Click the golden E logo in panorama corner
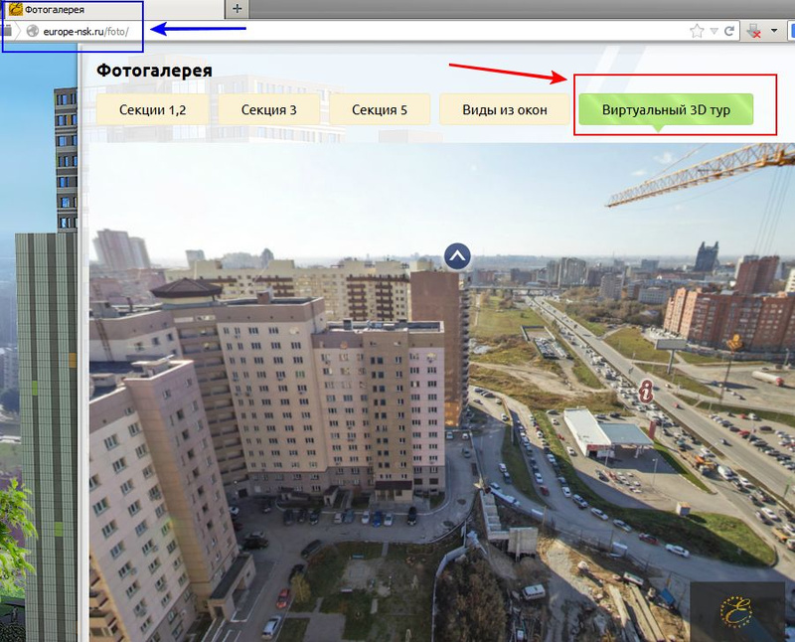This screenshot has width=795, height=642. click(736, 610)
